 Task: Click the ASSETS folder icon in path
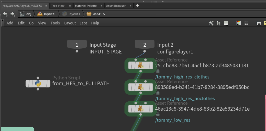(89, 14)
